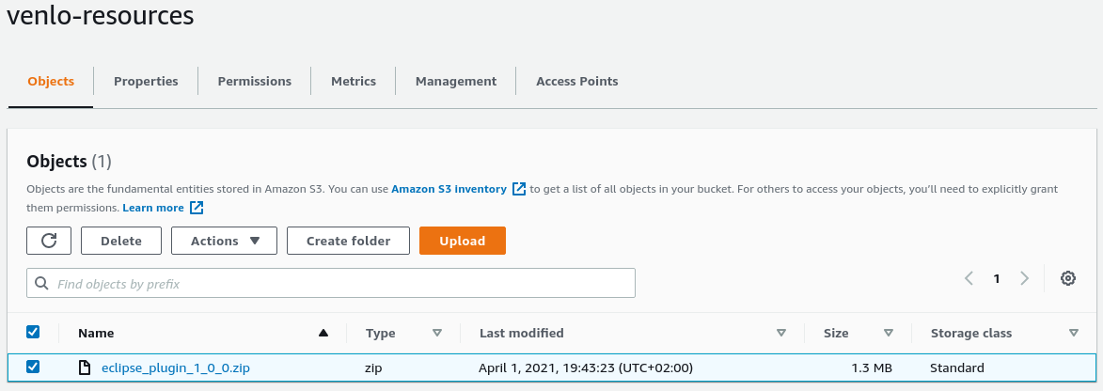Click the Standard storage class cell

(956, 368)
